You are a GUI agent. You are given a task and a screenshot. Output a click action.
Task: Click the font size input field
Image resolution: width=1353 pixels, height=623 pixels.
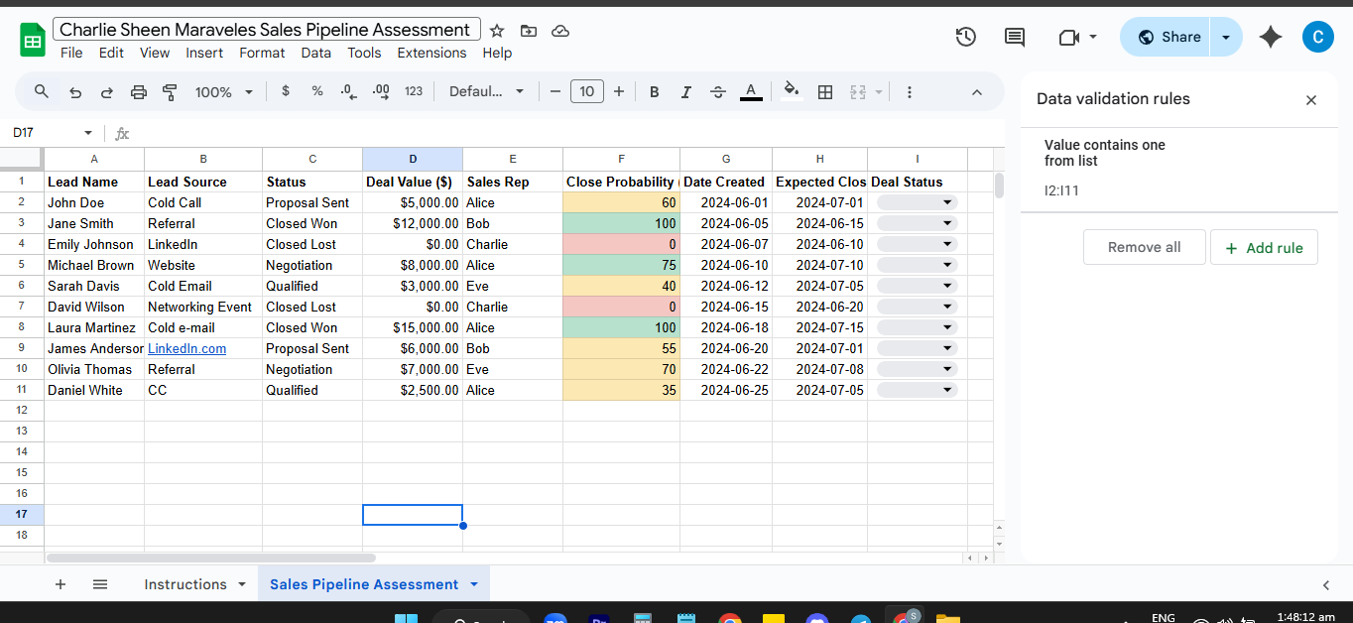587,91
